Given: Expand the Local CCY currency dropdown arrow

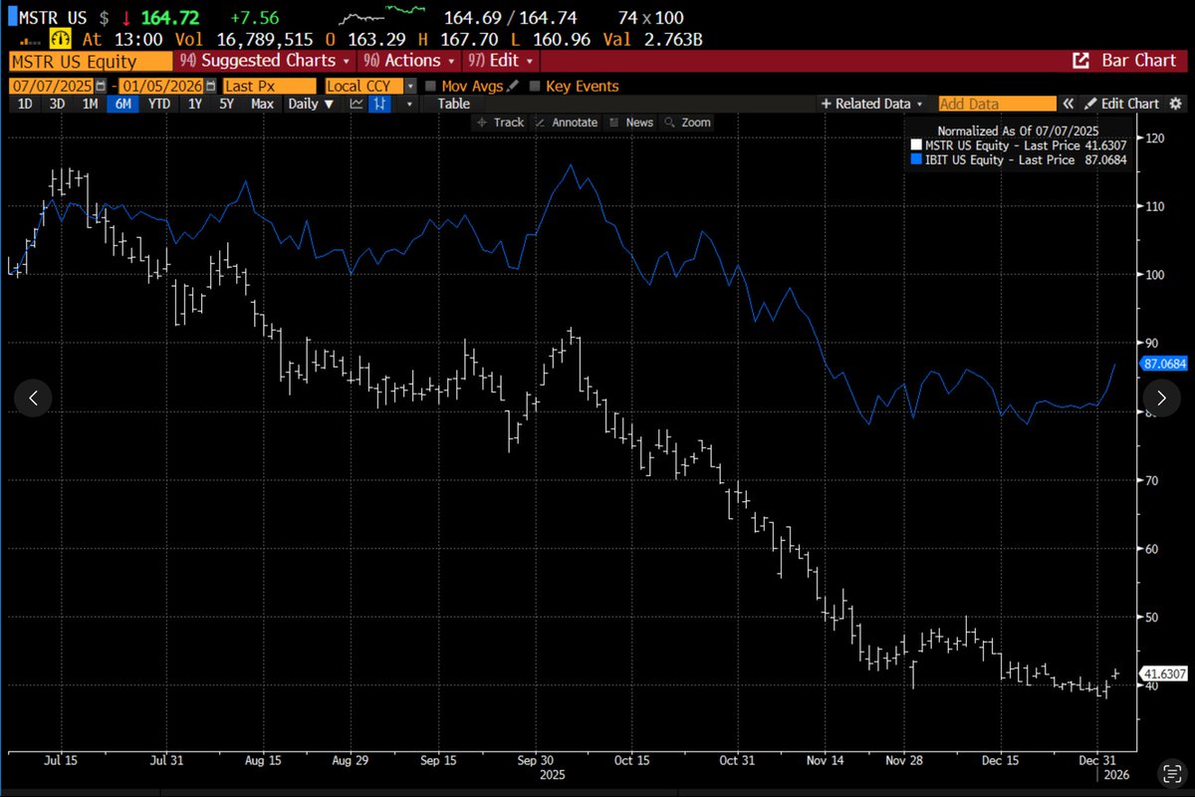Looking at the screenshot, I should pos(409,87).
